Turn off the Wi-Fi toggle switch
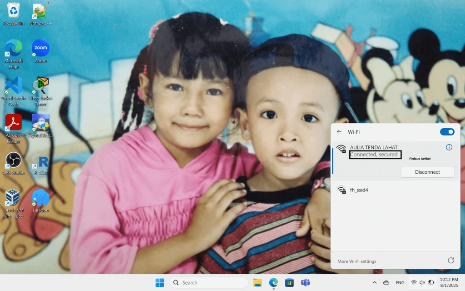This screenshot has height=291, width=465. coord(447,132)
